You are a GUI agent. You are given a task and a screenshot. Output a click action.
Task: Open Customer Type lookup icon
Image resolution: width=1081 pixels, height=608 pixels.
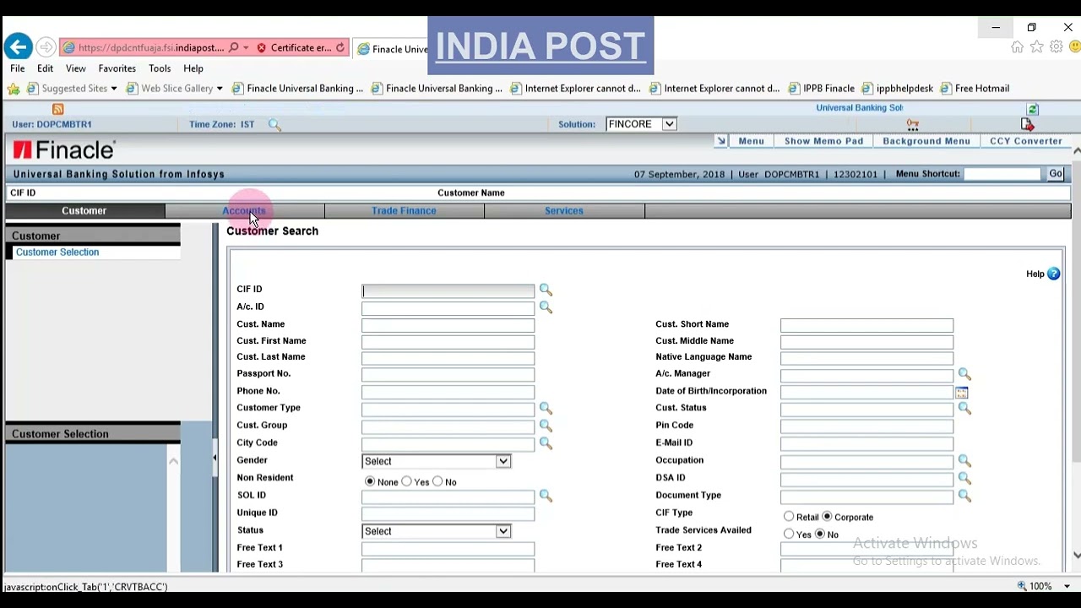pos(546,409)
